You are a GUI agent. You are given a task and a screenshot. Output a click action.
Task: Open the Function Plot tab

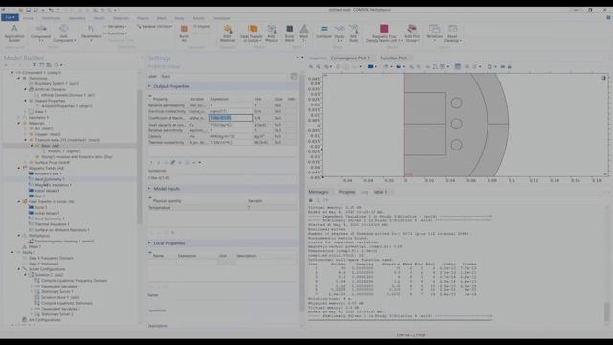pos(394,57)
